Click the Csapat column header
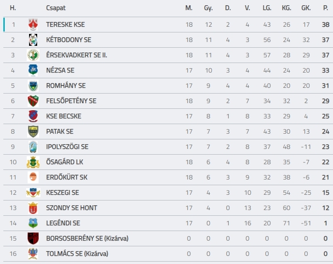 pyautogui.click(x=56, y=8)
